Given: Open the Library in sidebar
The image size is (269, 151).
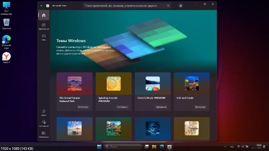Looking at the screenshot, I should [x=44, y=134].
